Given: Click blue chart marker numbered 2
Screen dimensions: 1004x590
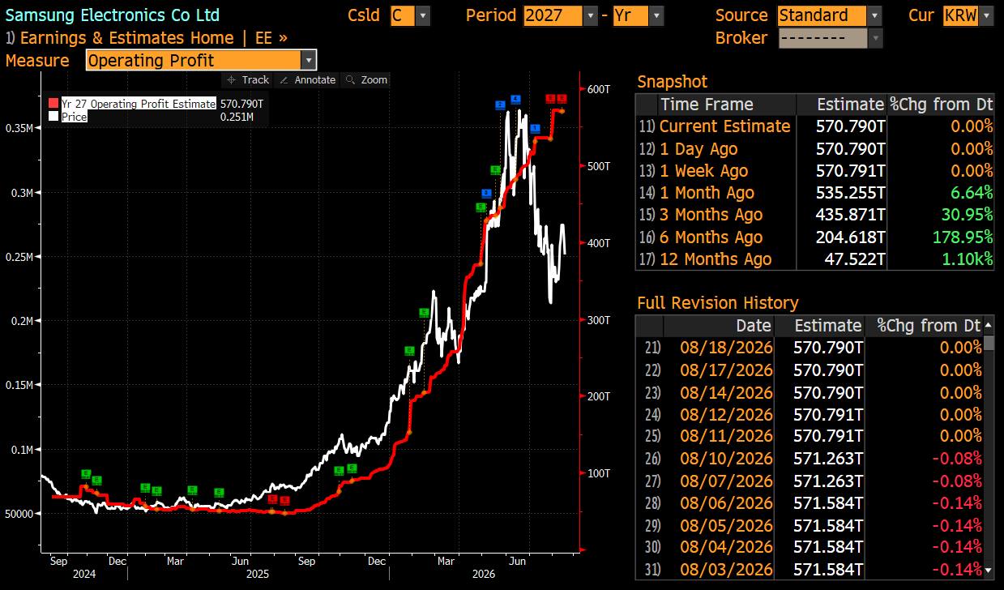Looking at the screenshot, I should click(x=500, y=105).
